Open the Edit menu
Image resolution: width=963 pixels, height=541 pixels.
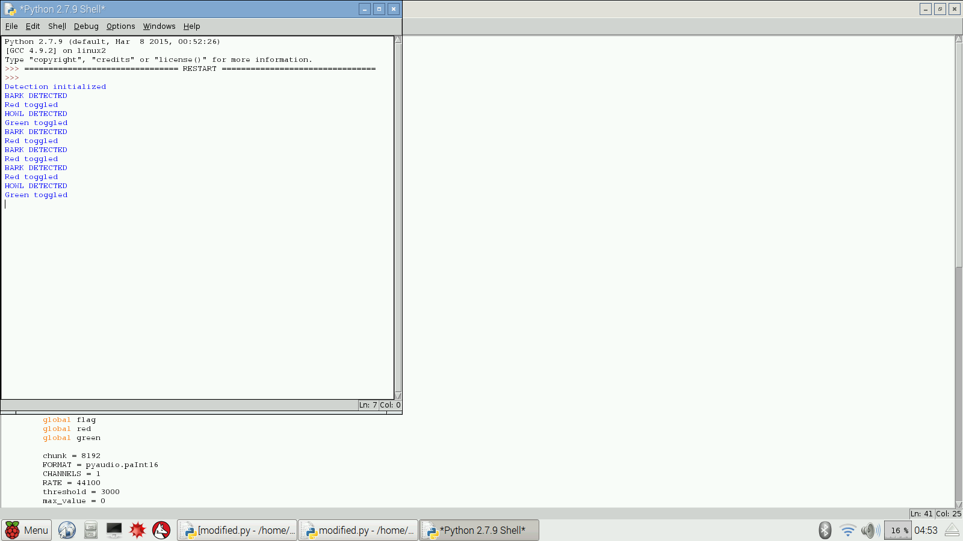pos(33,26)
